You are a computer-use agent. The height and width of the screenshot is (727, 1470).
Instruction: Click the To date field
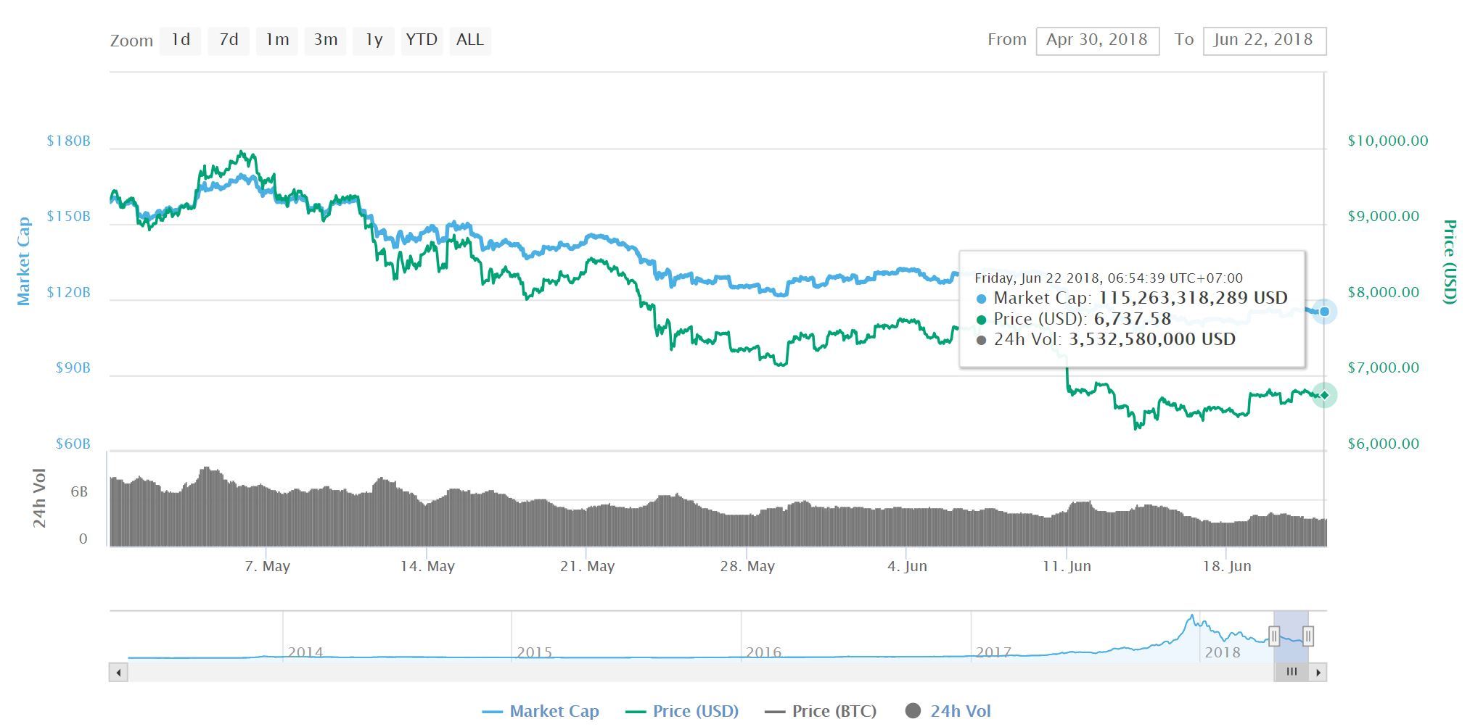pyautogui.click(x=1264, y=41)
